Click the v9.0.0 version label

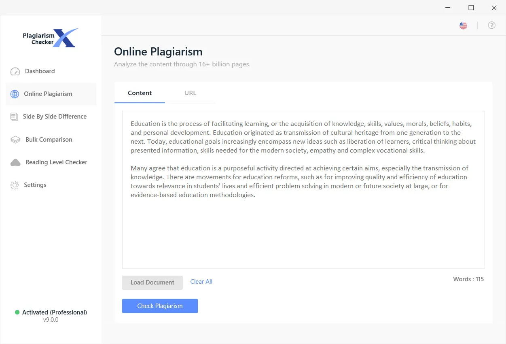pos(50,319)
